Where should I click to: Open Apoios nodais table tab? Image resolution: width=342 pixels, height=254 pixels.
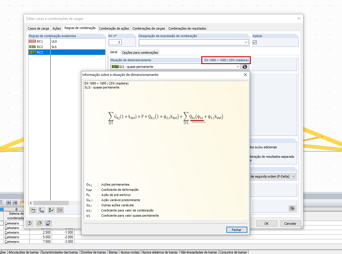point(130,252)
